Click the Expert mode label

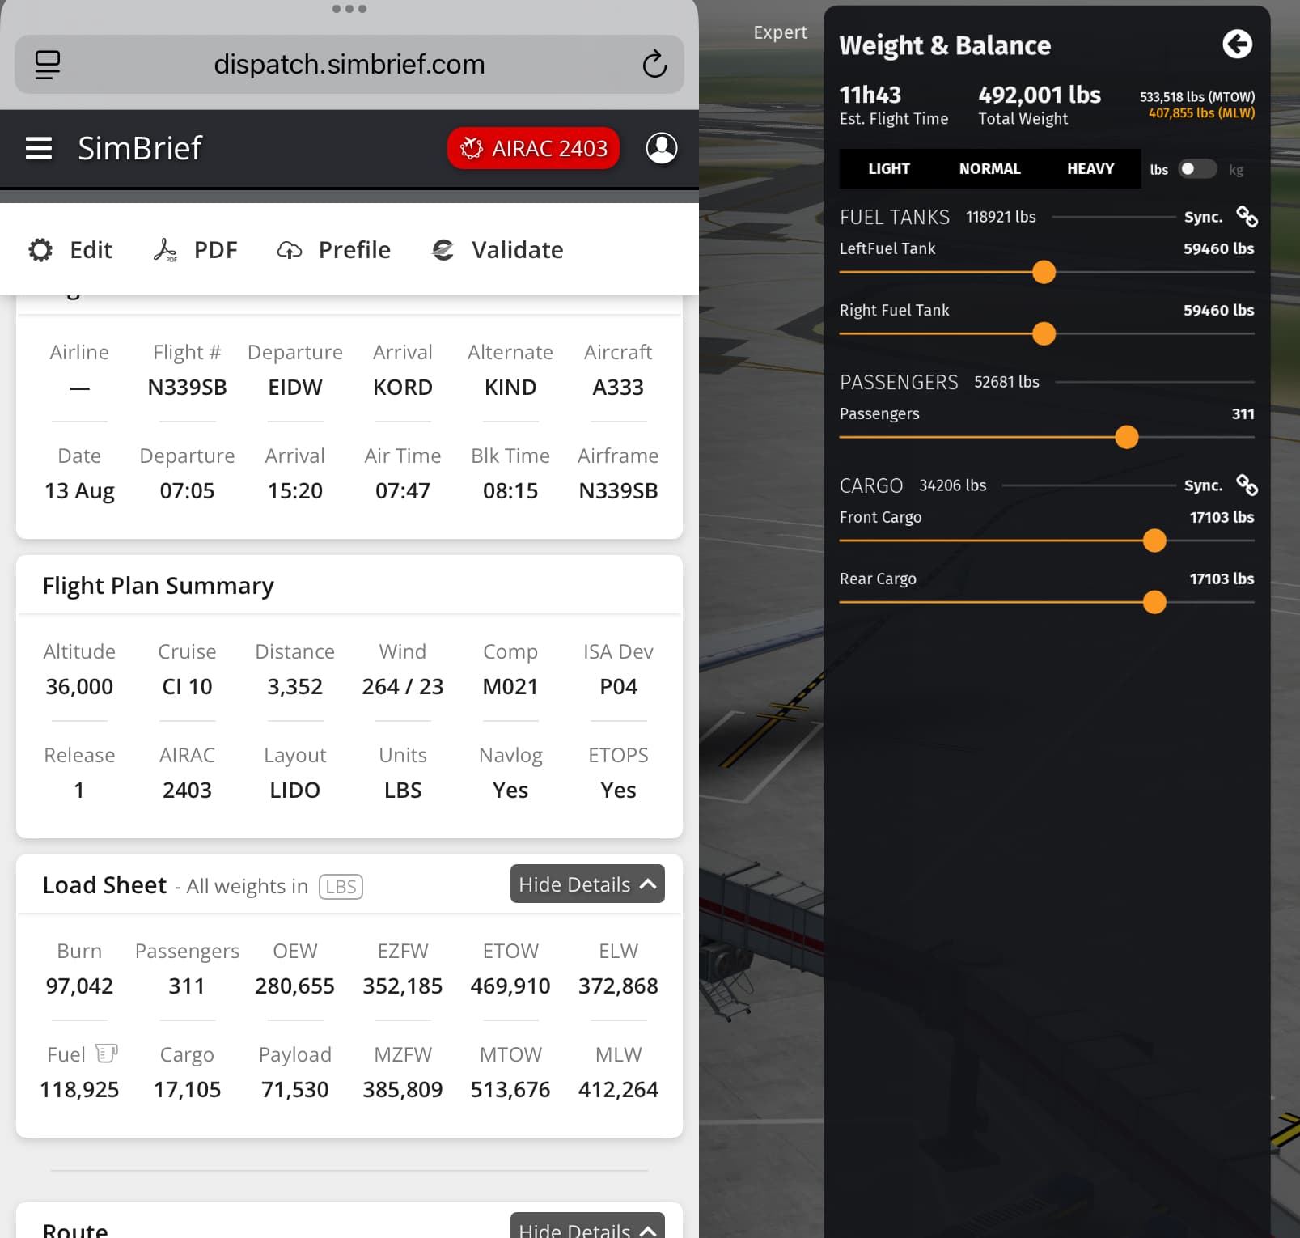[x=780, y=32]
